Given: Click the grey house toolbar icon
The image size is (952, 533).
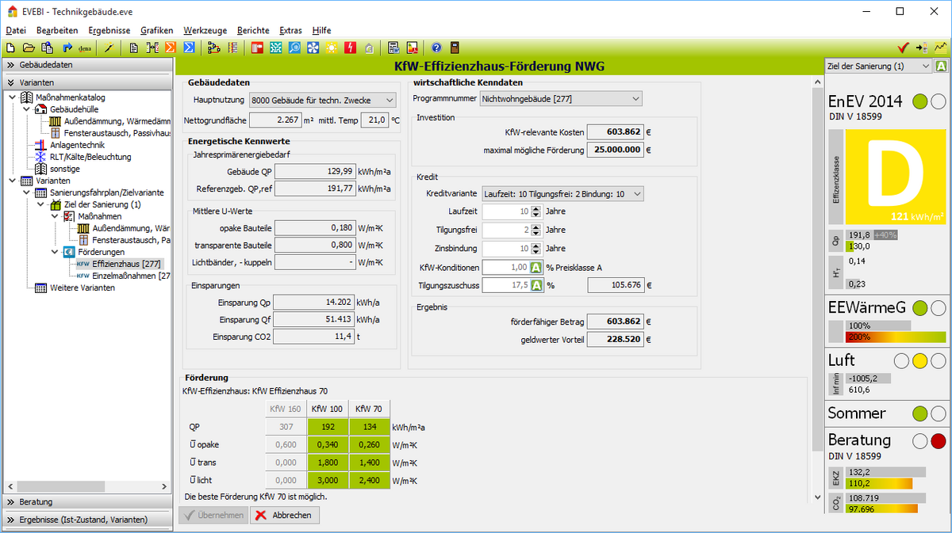Looking at the screenshot, I should 369,48.
